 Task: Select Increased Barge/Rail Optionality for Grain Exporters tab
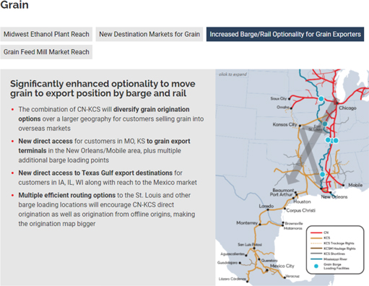(x=285, y=34)
